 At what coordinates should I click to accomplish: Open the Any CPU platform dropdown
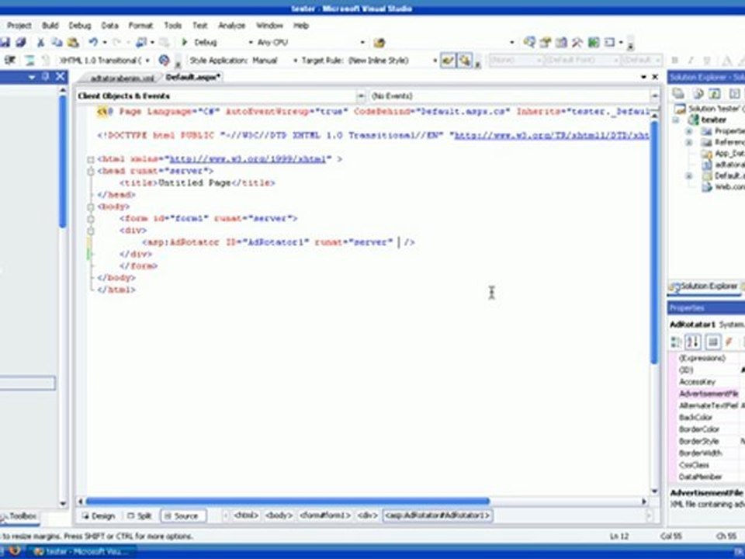(x=362, y=42)
